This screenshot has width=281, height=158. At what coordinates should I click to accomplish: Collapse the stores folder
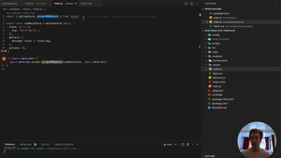(216, 65)
